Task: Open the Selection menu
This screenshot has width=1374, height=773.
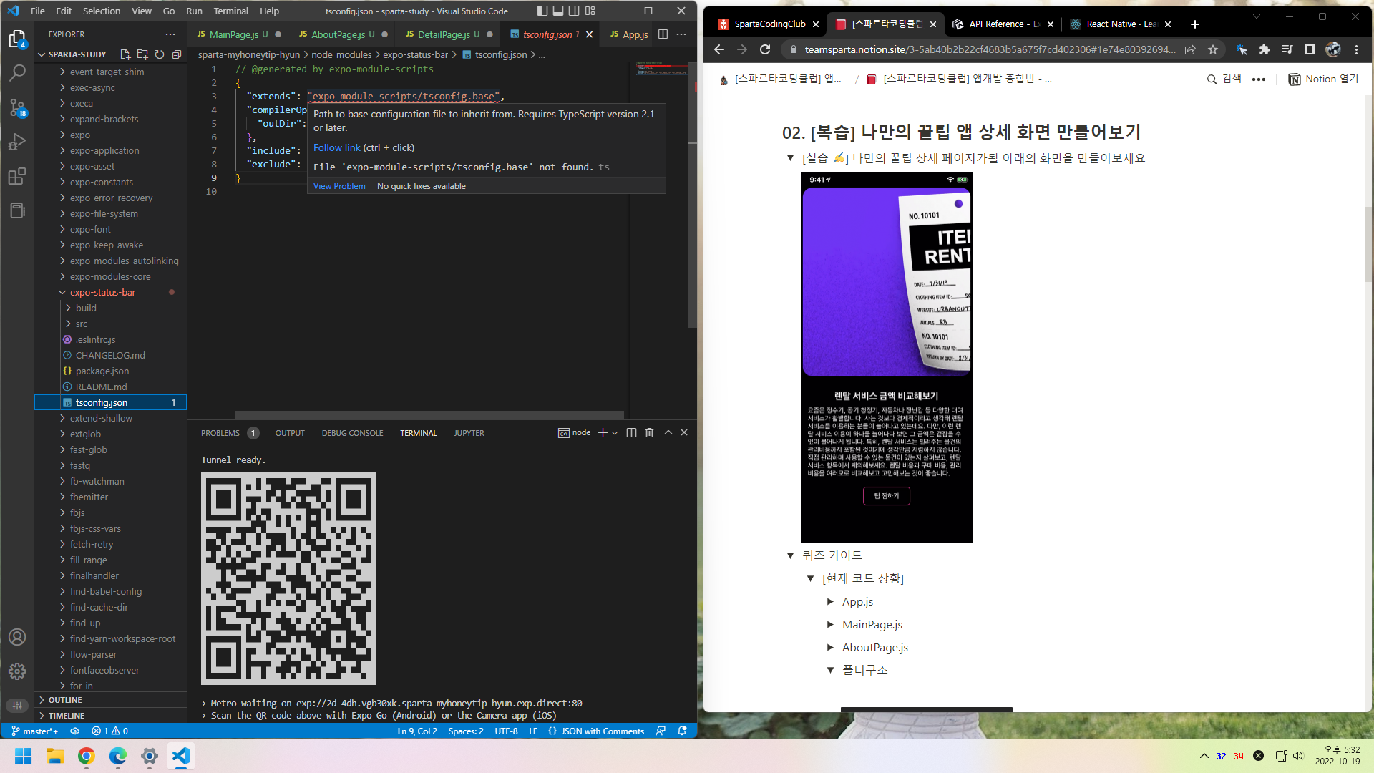Action: coord(102,11)
